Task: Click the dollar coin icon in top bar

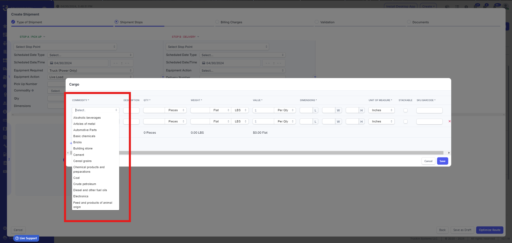Action: (466, 6)
